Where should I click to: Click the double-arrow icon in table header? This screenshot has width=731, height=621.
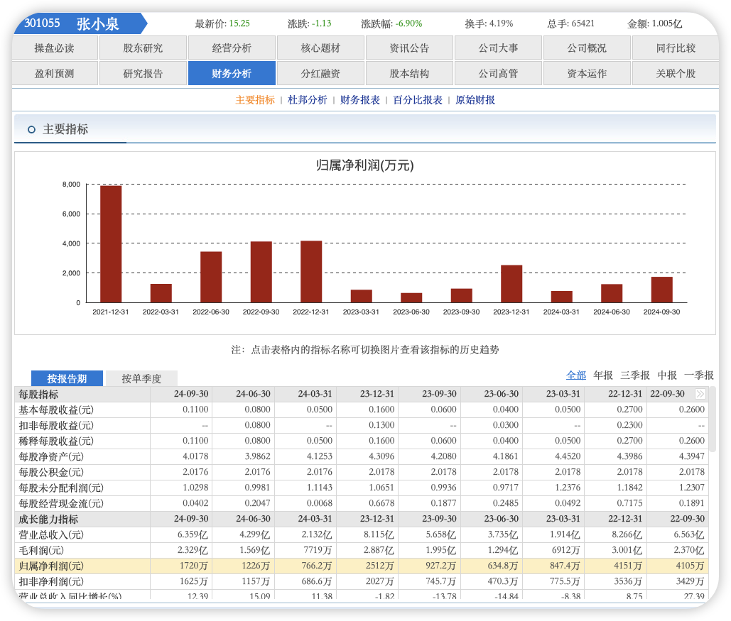[700, 394]
